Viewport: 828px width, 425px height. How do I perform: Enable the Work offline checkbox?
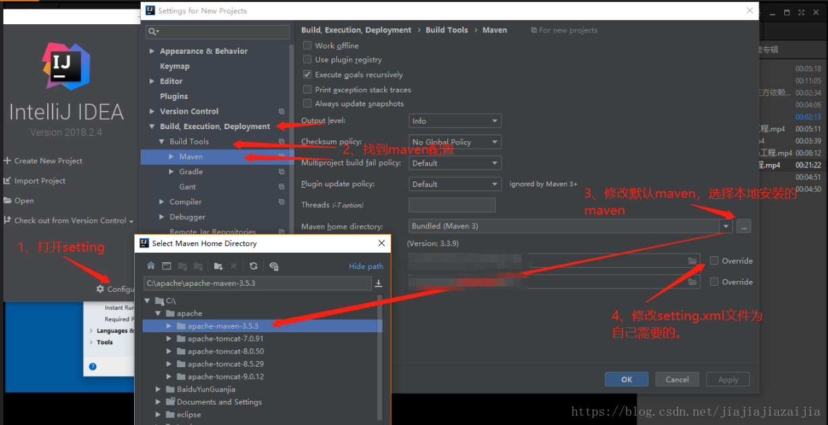(x=307, y=46)
